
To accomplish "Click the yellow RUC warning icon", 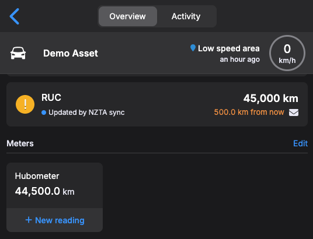I will click(25, 104).
